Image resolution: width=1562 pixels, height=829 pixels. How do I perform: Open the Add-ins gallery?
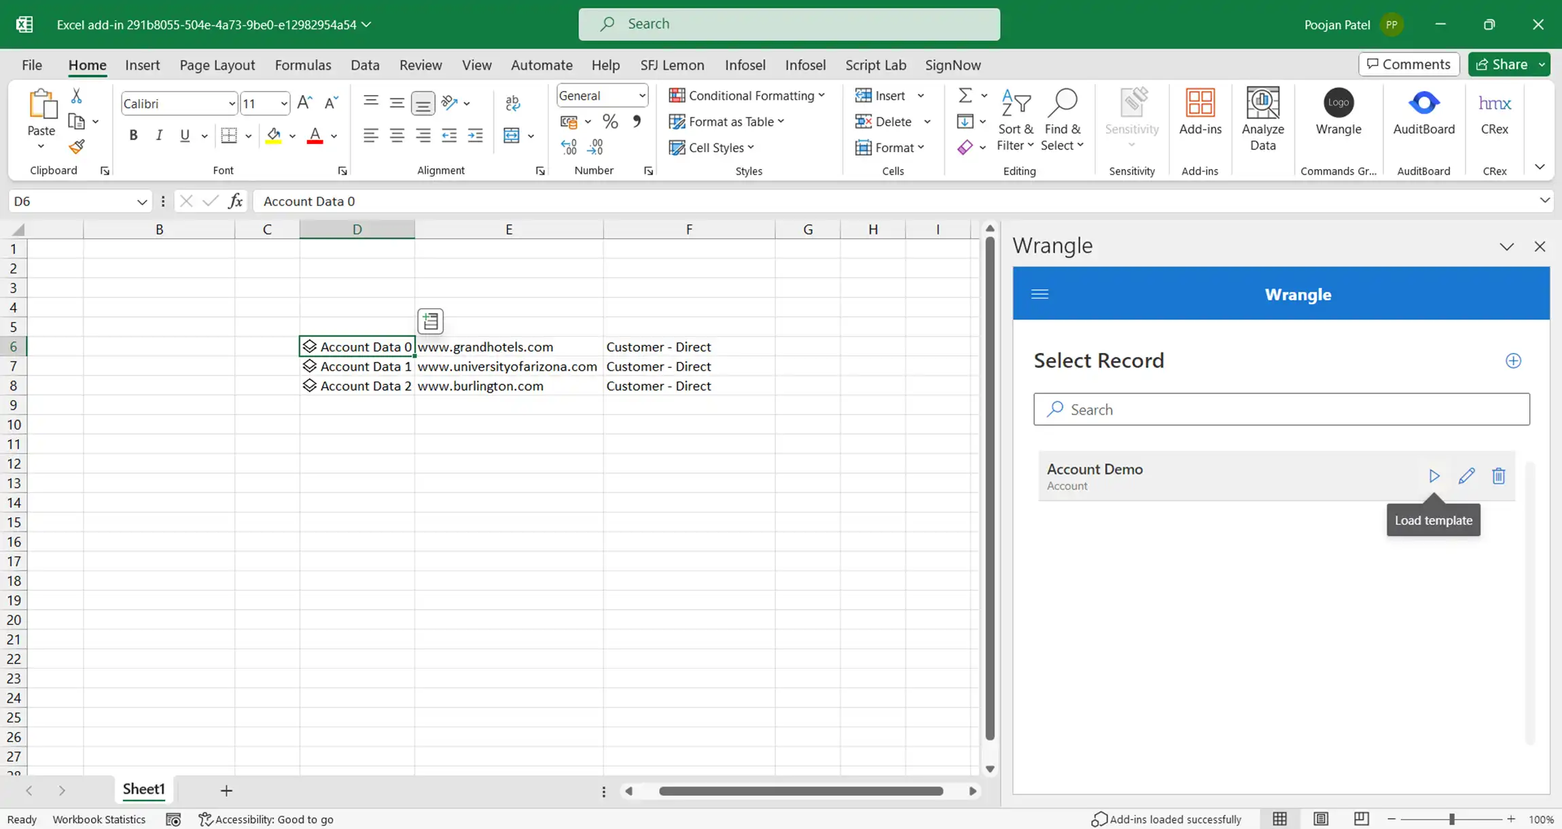1201,112
